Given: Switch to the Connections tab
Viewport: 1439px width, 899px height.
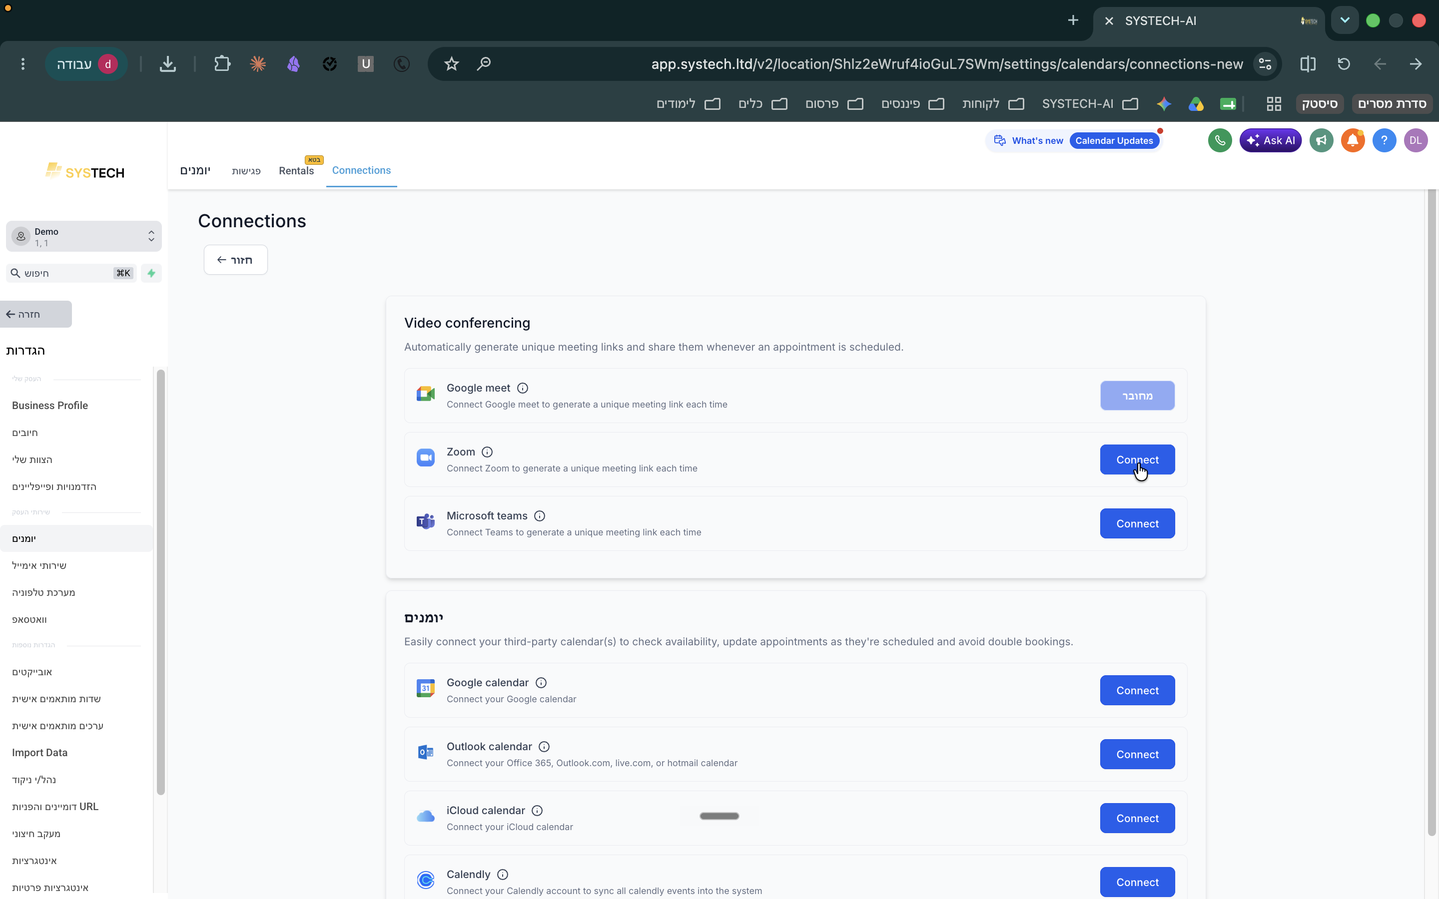Looking at the screenshot, I should tap(361, 171).
